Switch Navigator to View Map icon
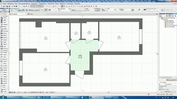 coord(170,16)
